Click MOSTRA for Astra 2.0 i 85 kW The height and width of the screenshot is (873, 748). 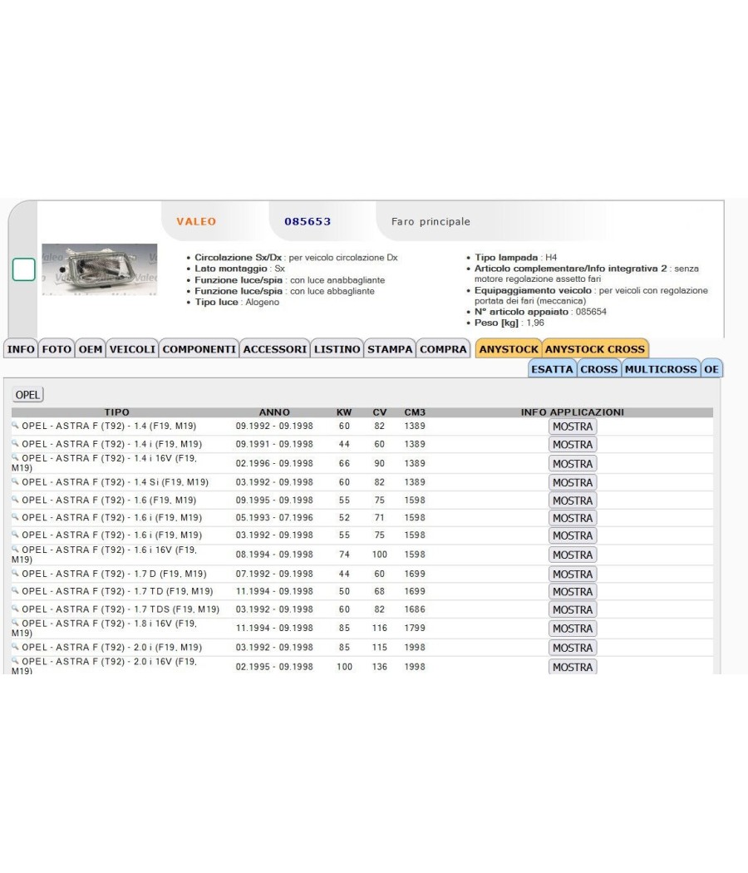pyautogui.click(x=573, y=648)
